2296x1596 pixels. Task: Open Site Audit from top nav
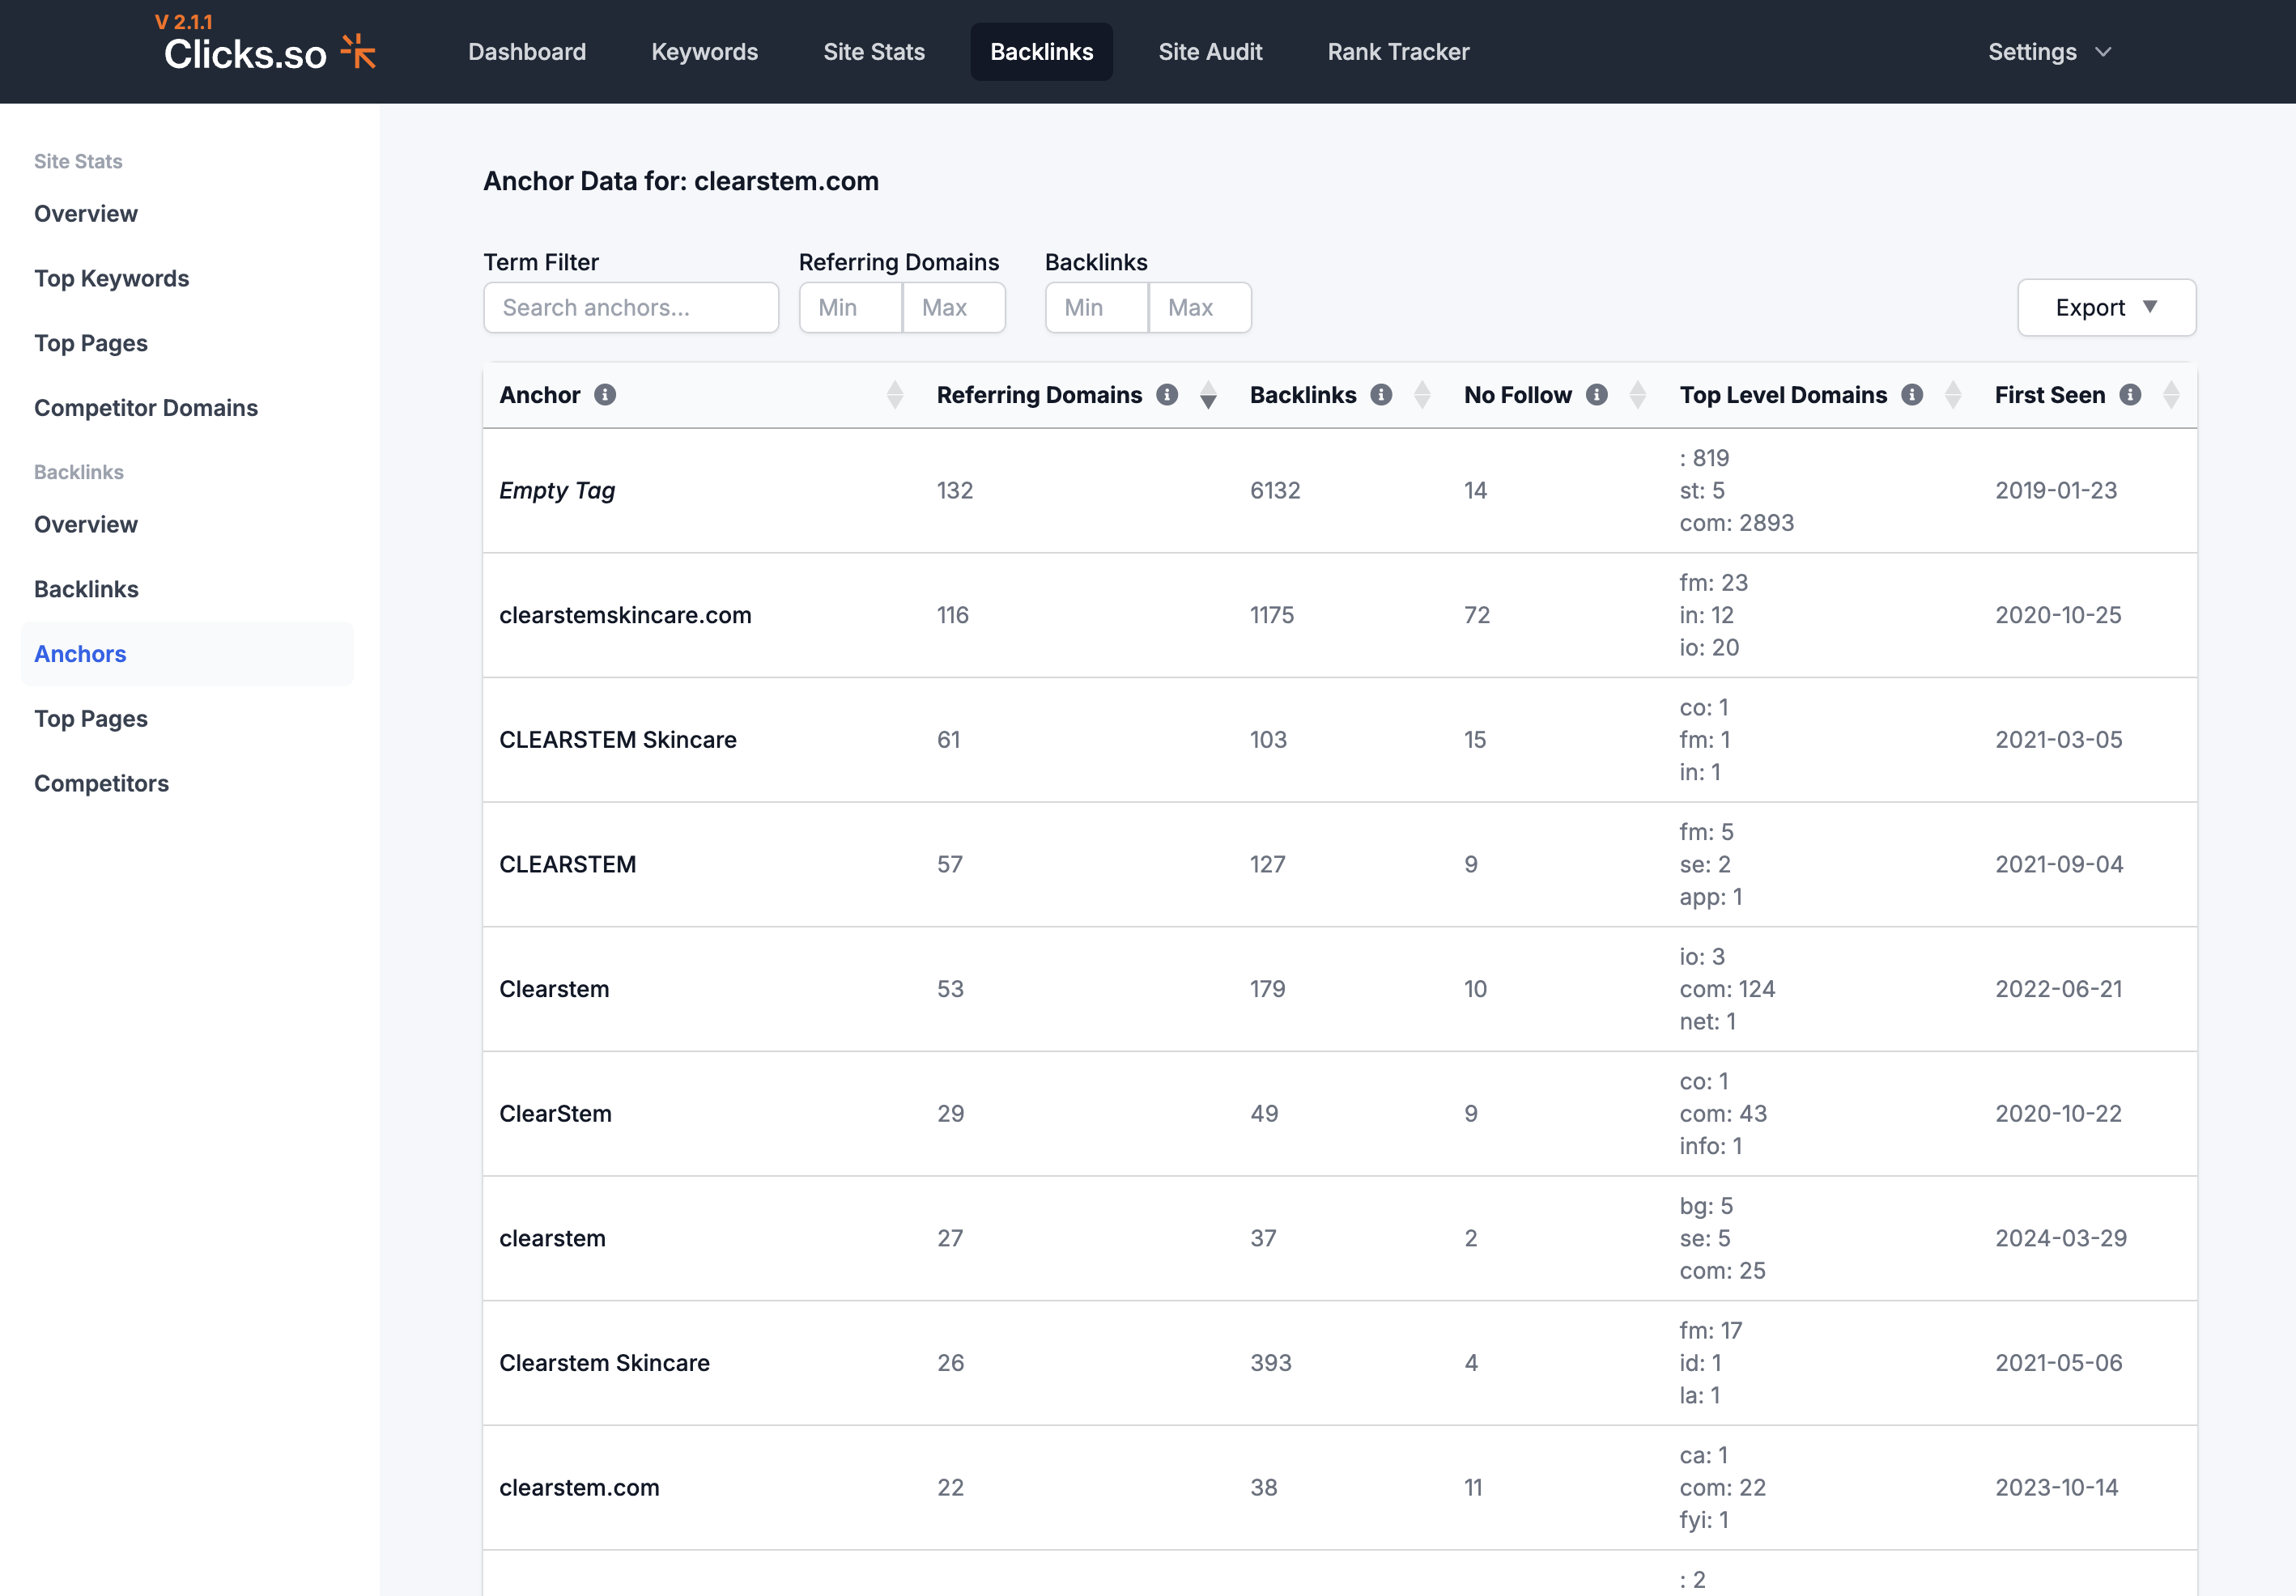pos(1210,52)
